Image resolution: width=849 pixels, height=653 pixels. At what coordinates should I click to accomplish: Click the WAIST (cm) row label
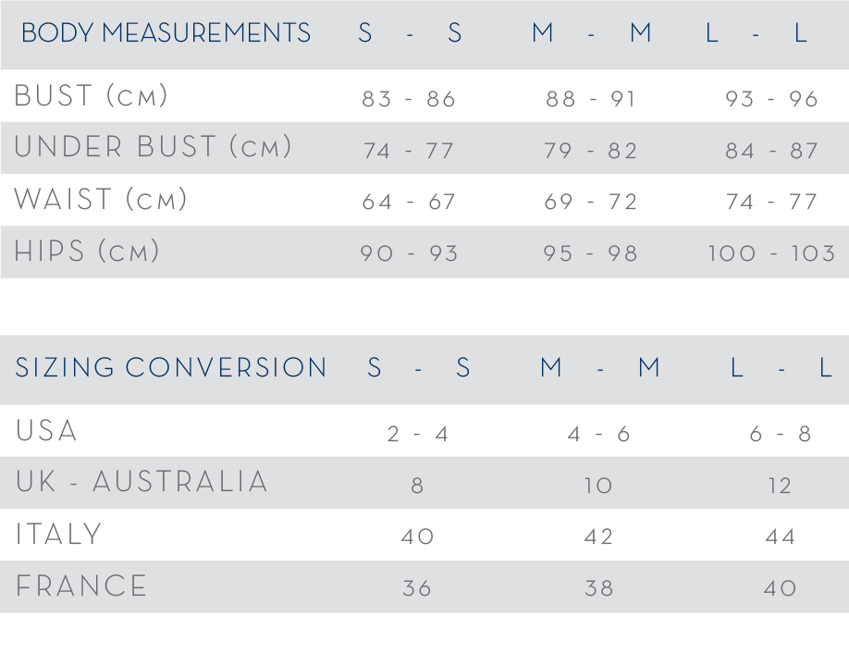click(101, 199)
